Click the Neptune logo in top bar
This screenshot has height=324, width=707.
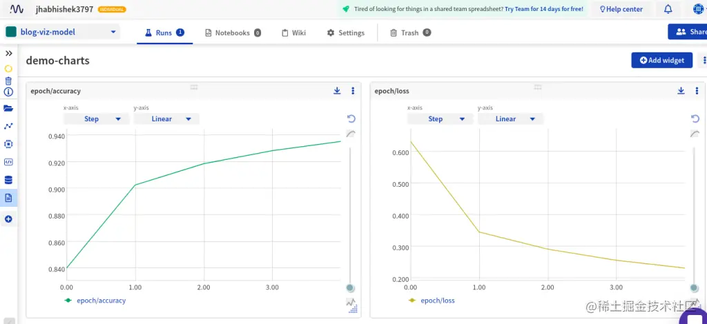pyautogui.click(x=17, y=9)
